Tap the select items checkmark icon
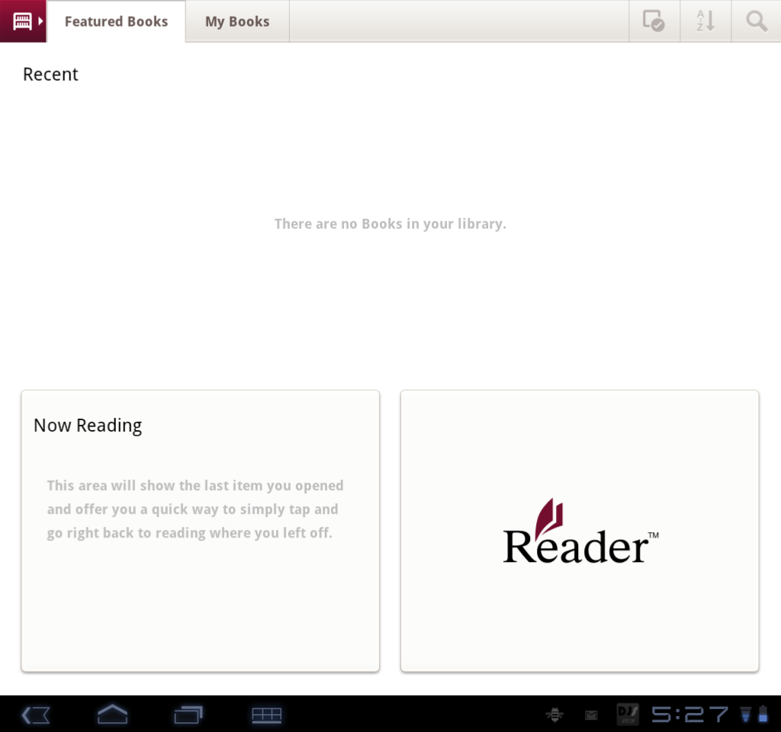 654,21
